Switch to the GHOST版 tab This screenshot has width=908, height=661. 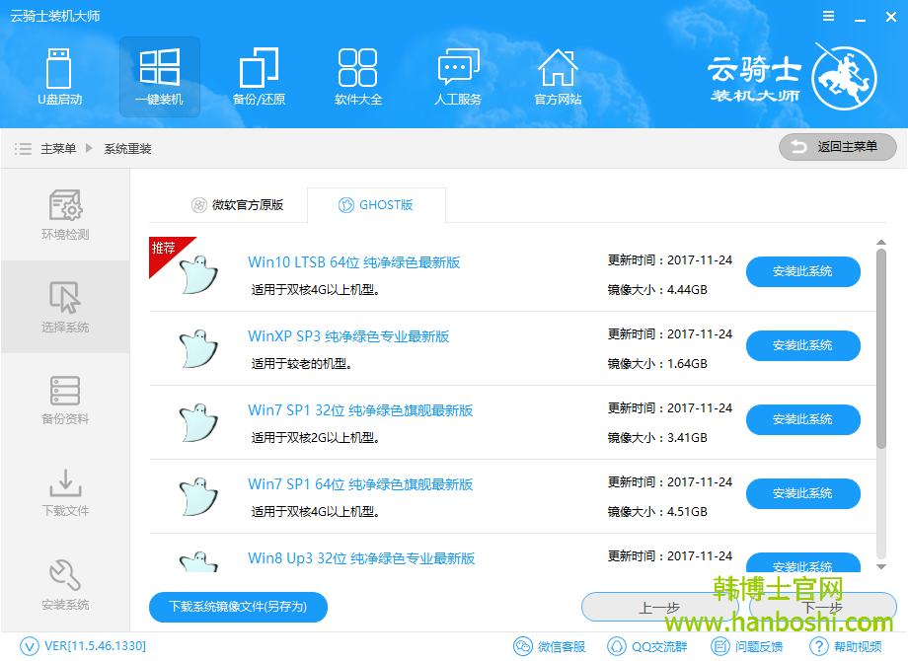click(376, 205)
